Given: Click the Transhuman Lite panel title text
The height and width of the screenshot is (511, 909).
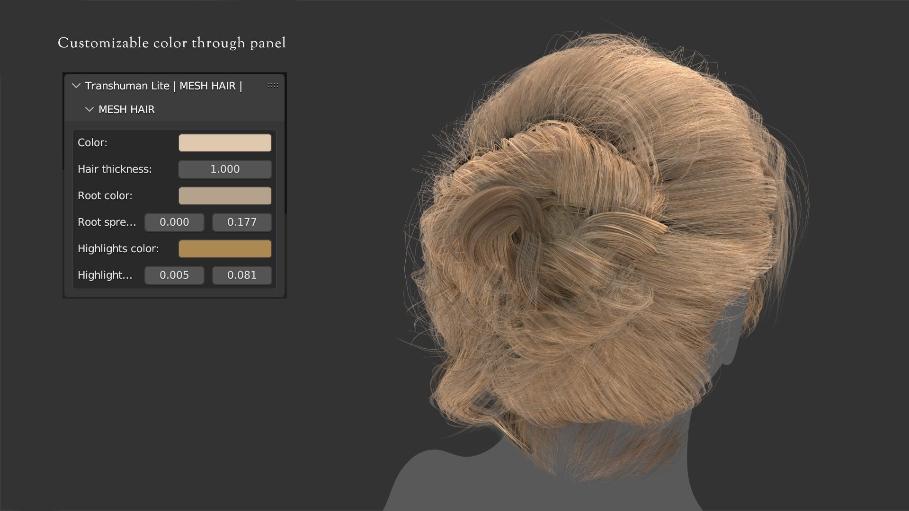Looking at the screenshot, I should click(163, 86).
